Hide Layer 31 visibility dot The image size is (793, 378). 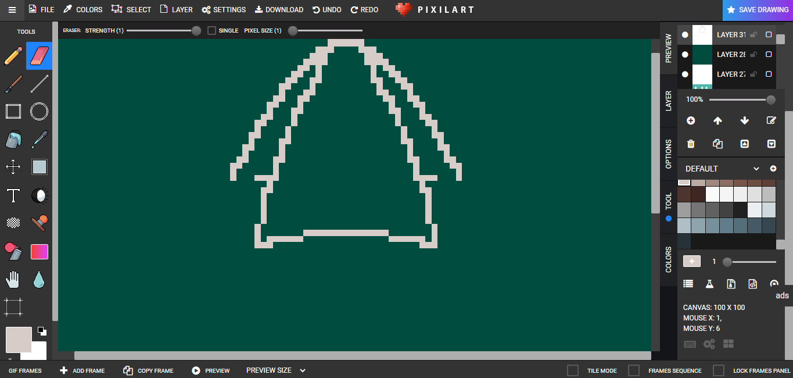[685, 35]
